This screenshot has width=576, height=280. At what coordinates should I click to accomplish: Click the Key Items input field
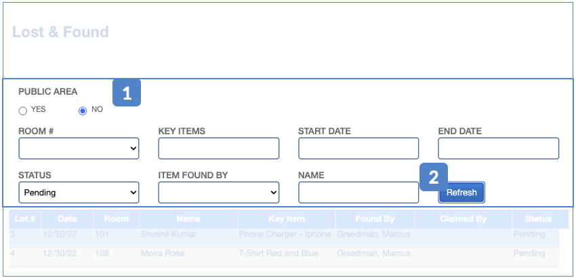[x=218, y=148]
